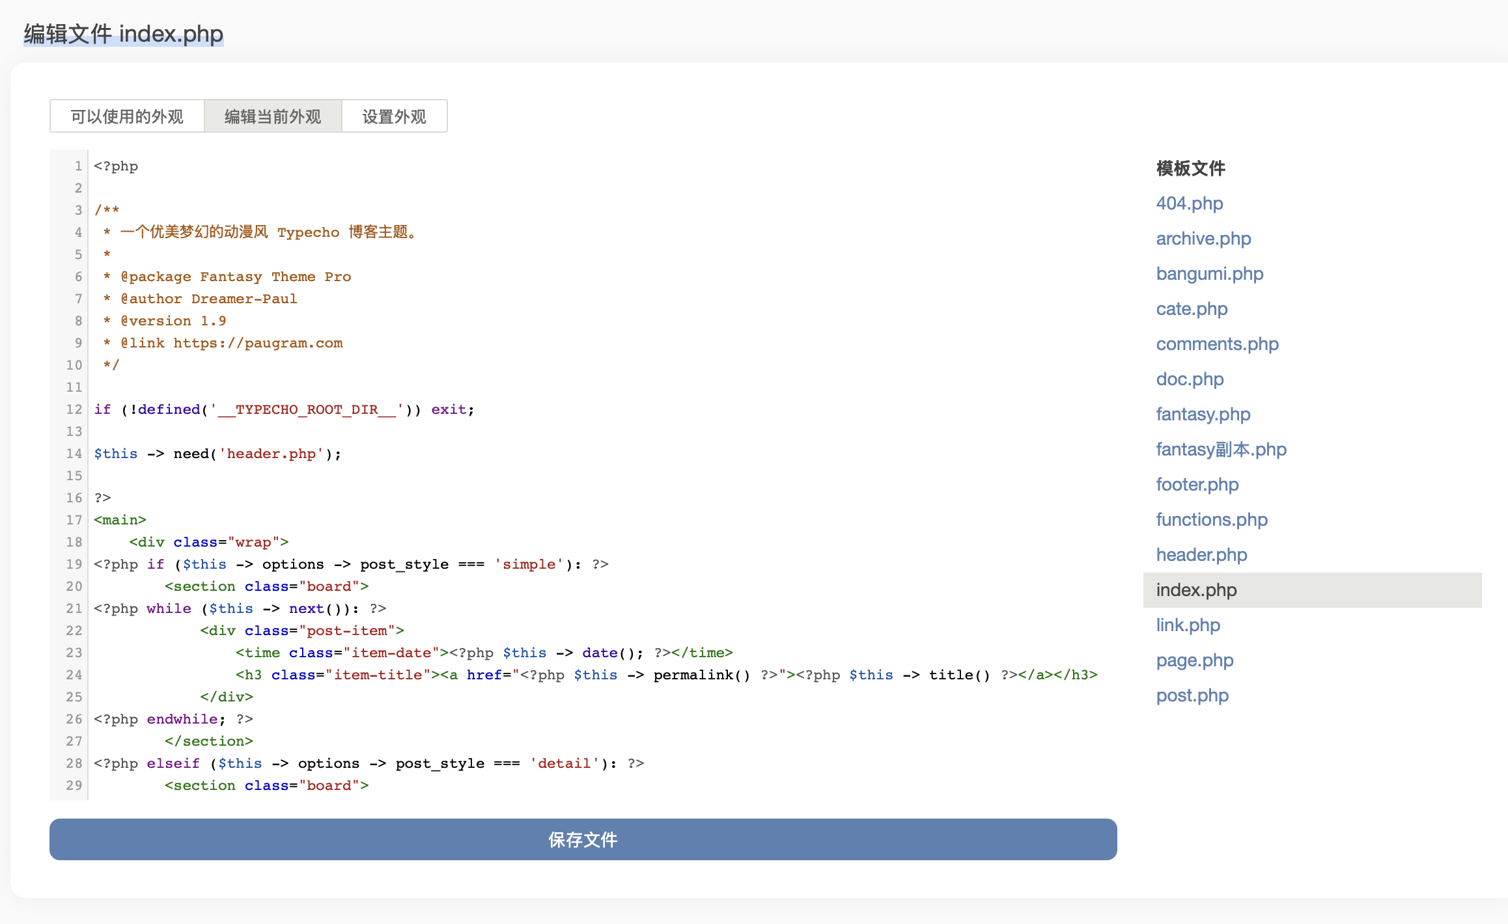Click the 'endwhile' code line
This screenshot has height=924, width=1508.
point(173,719)
